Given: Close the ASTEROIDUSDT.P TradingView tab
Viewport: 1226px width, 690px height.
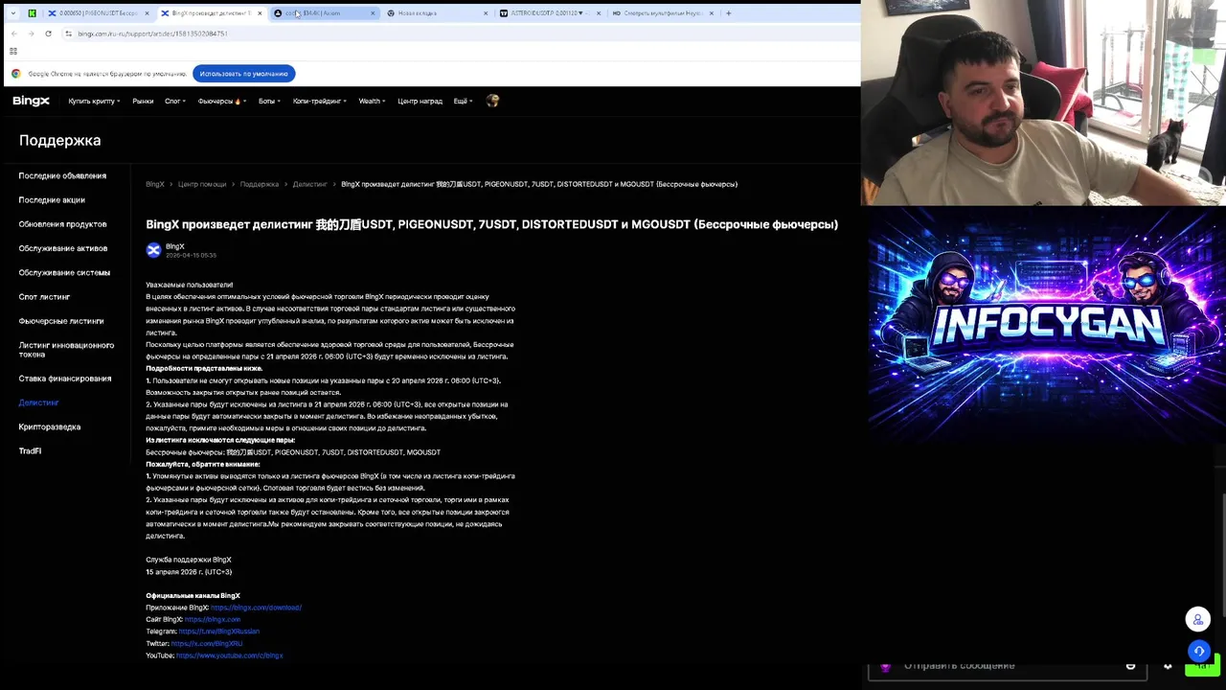Looking at the screenshot, I should pyautogui.click(x=599, y=13).
